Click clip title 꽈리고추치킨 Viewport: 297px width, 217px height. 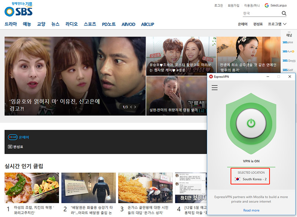[34, 210]
